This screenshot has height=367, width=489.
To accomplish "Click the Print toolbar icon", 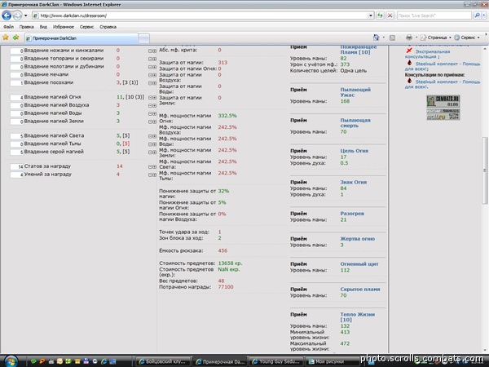I will (409, 38).
